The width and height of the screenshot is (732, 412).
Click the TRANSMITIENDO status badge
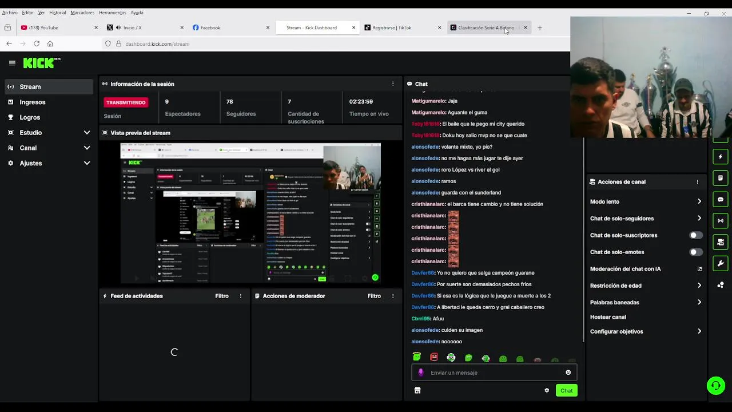coord(126,102)
